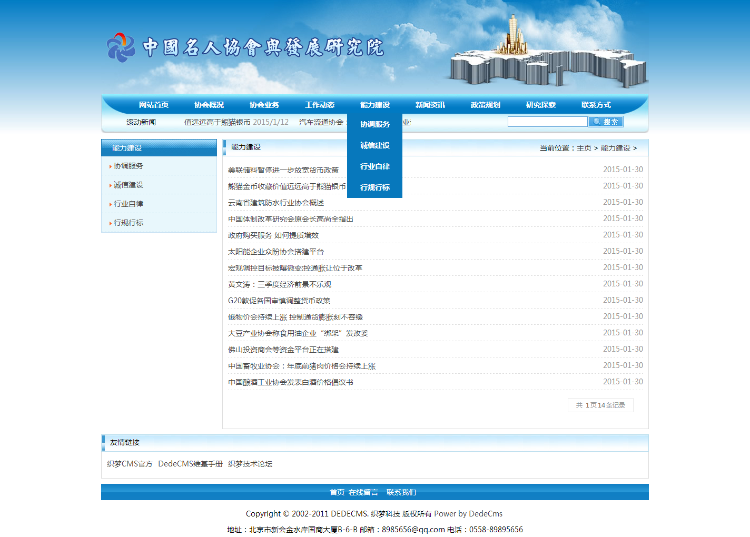The height and width of the screenshot is (537, 750).
Task: Click 在线留言 in the footer bar
Action: pos(363,492)
